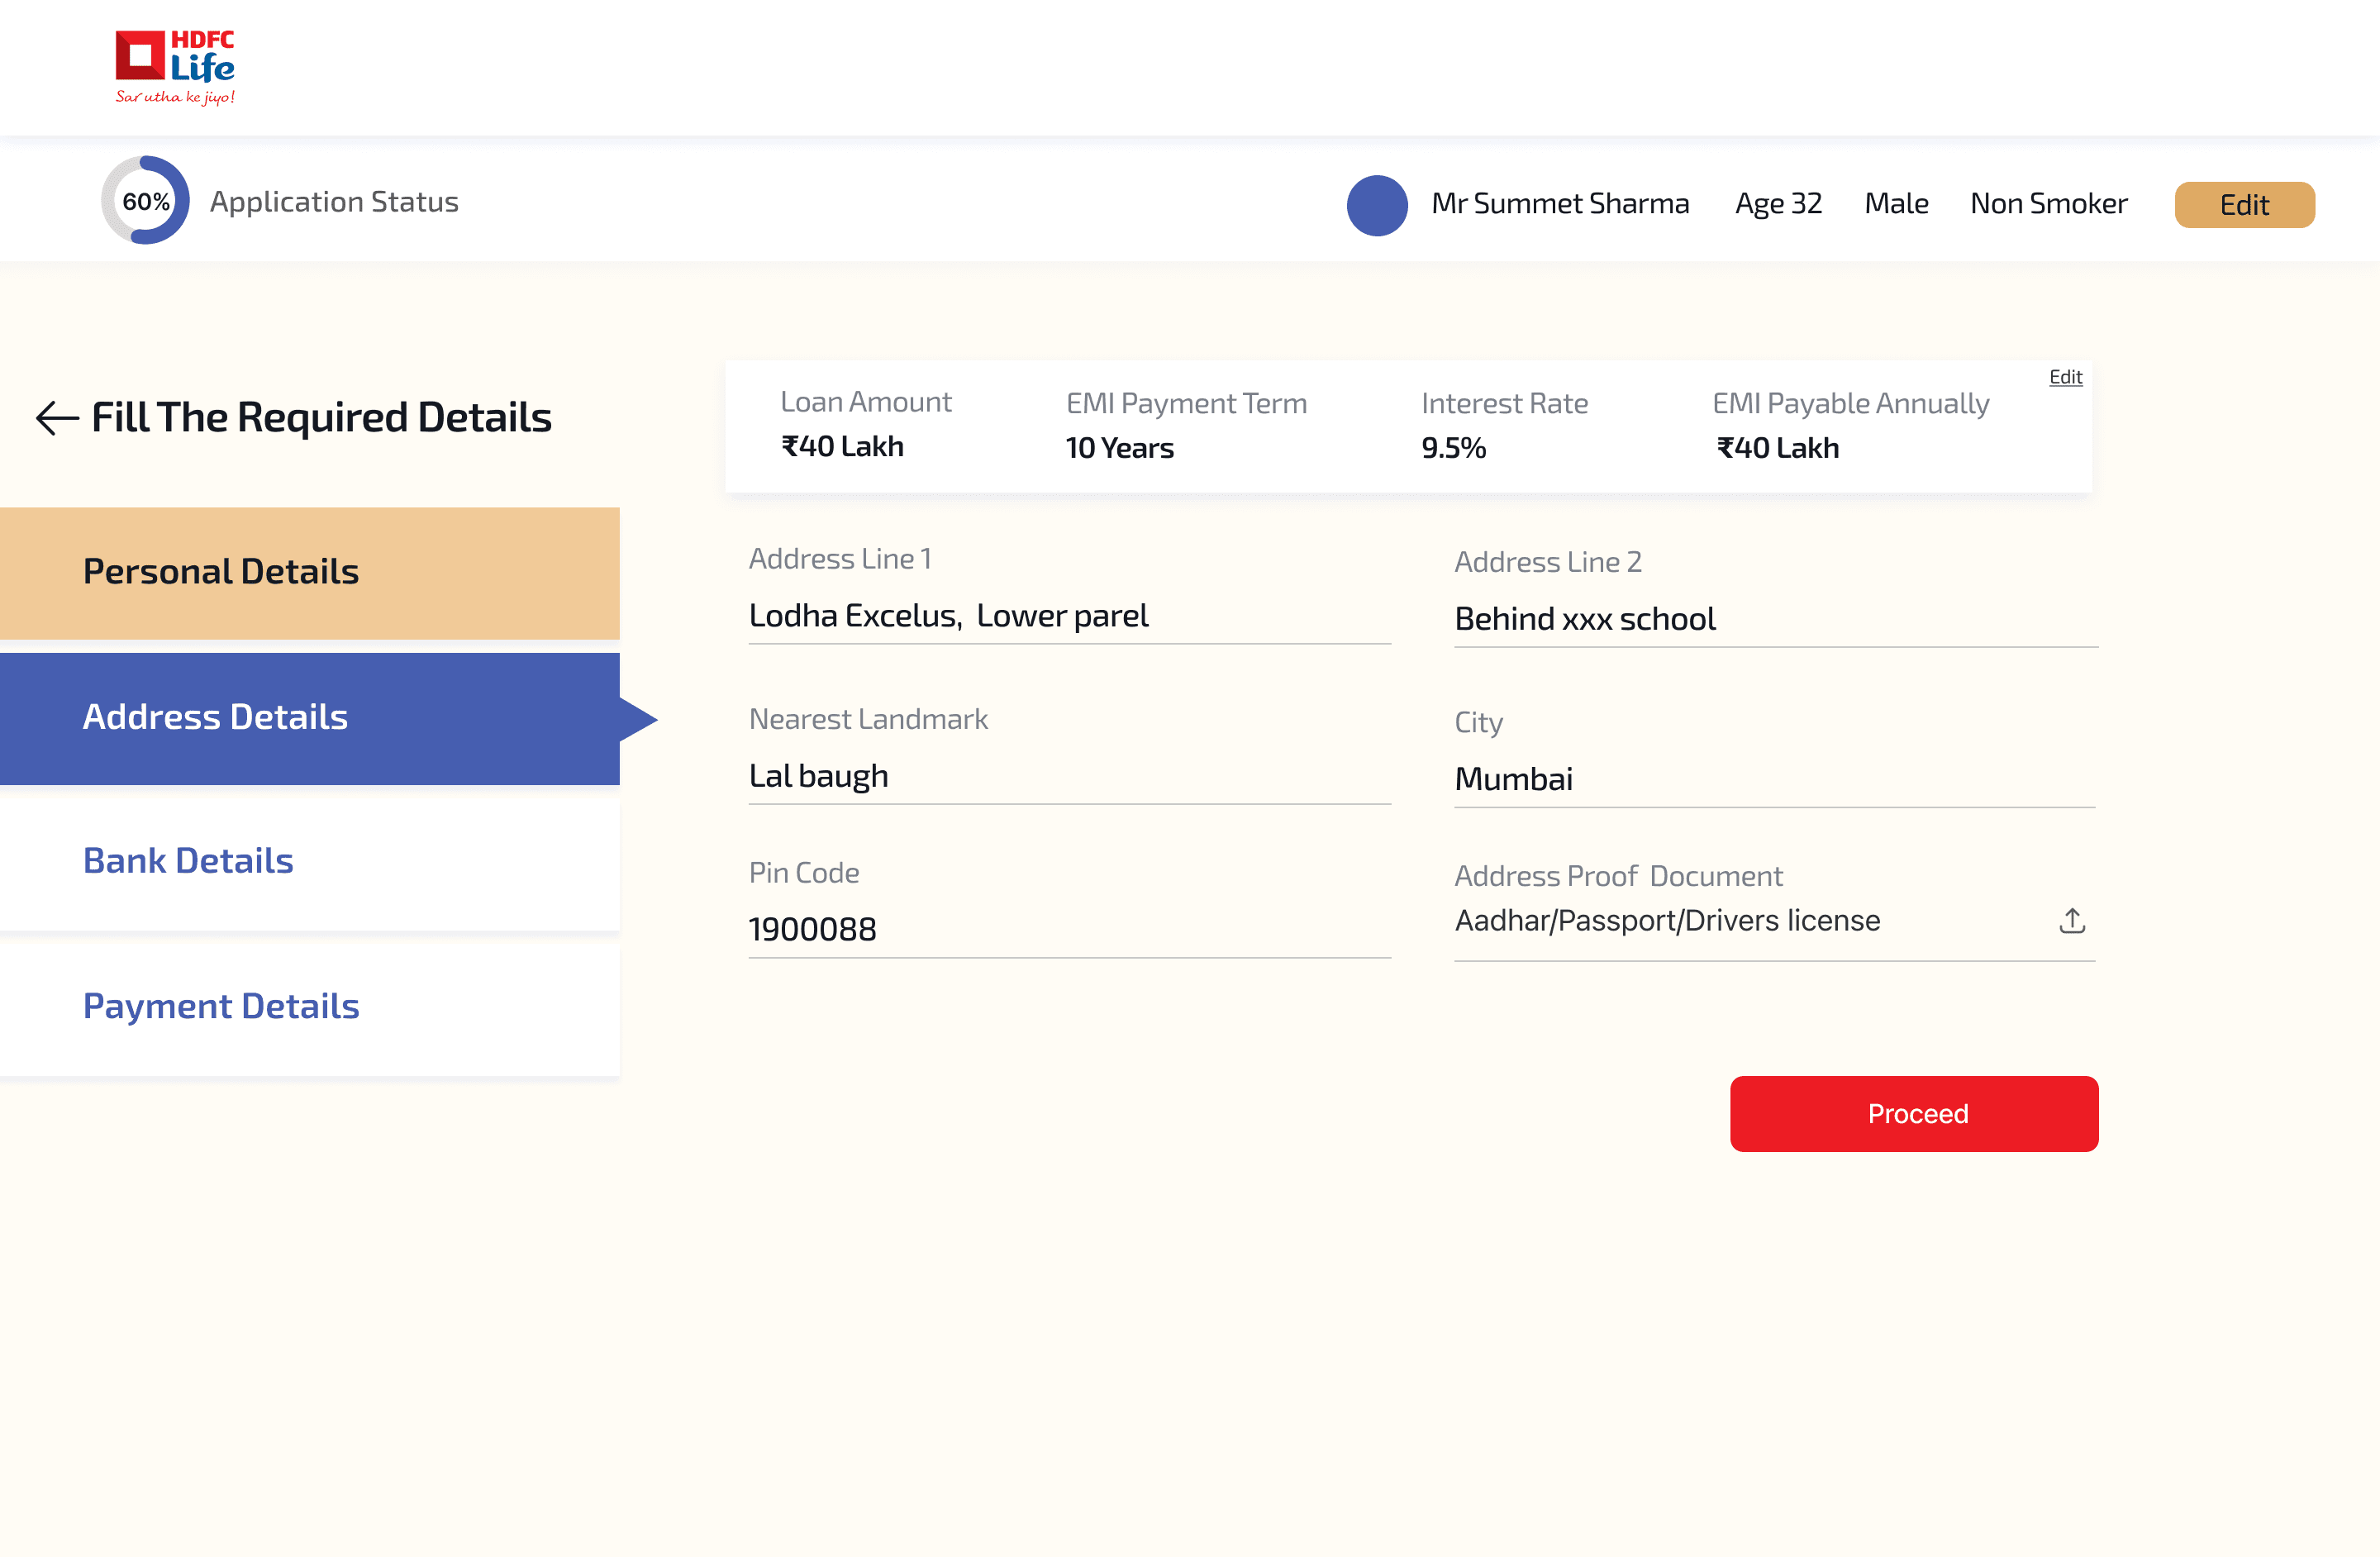The image size is (2380, 1557).
Task: Click the red Proceed button
Action: pyautogui.click(x=1914, y=1113)
